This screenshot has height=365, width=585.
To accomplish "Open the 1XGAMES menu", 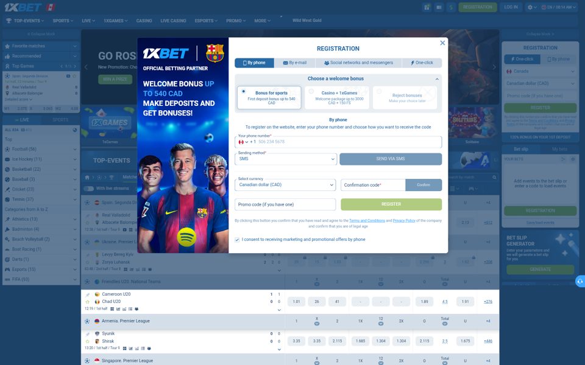I will click(116, 21).
